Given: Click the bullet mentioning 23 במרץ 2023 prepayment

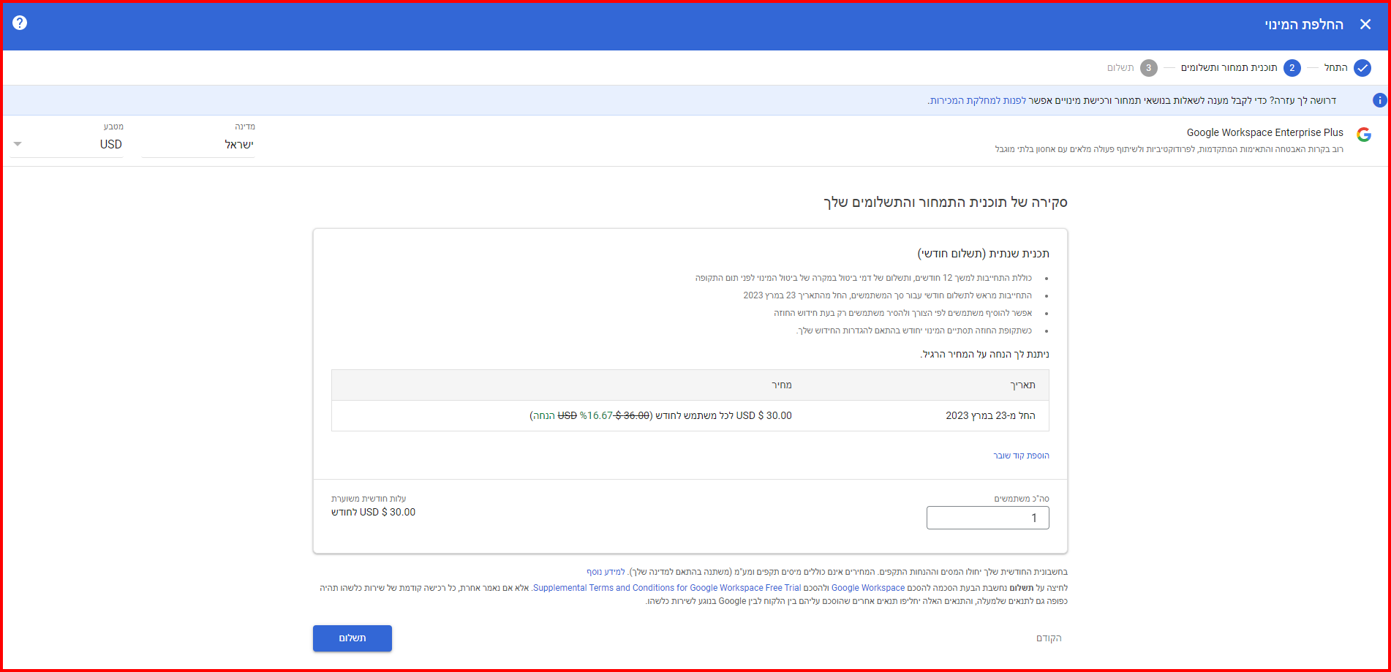Looking at the screenshot, I should tap(888, 295).
